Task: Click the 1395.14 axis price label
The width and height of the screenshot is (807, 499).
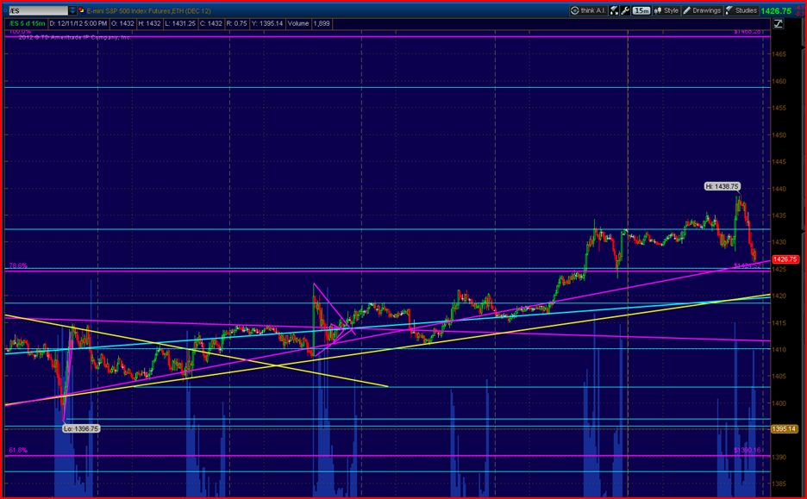Action: point(785,429)
